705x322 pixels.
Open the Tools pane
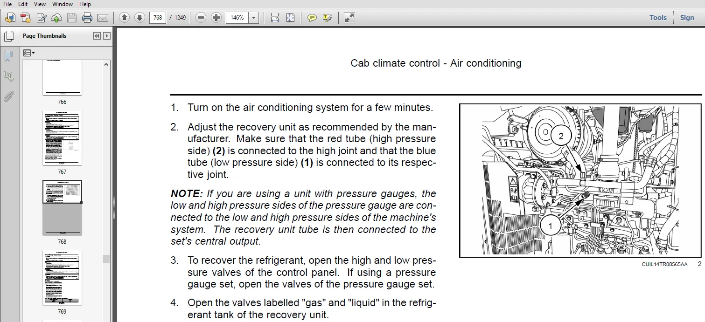point(658,18)
